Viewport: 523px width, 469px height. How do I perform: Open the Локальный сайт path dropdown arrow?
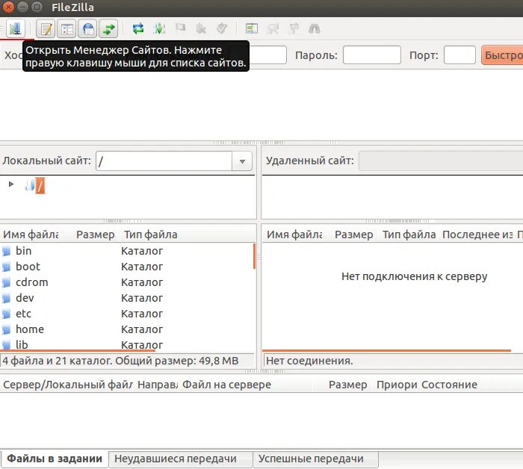tap(242, 161)
